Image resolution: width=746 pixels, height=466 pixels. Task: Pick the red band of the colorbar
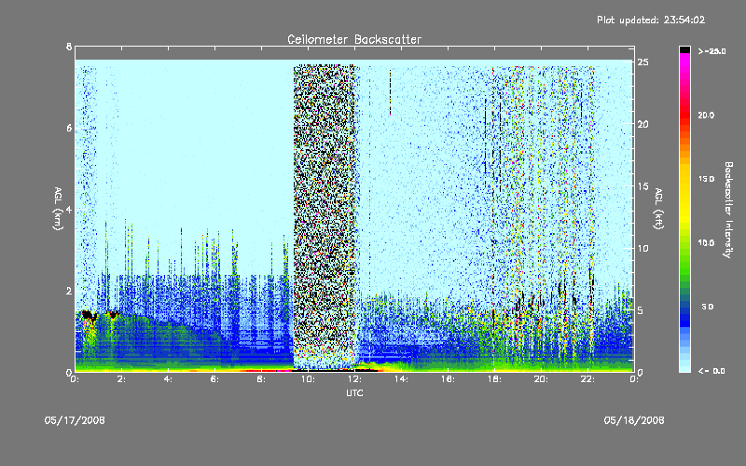tap(684, 116)
